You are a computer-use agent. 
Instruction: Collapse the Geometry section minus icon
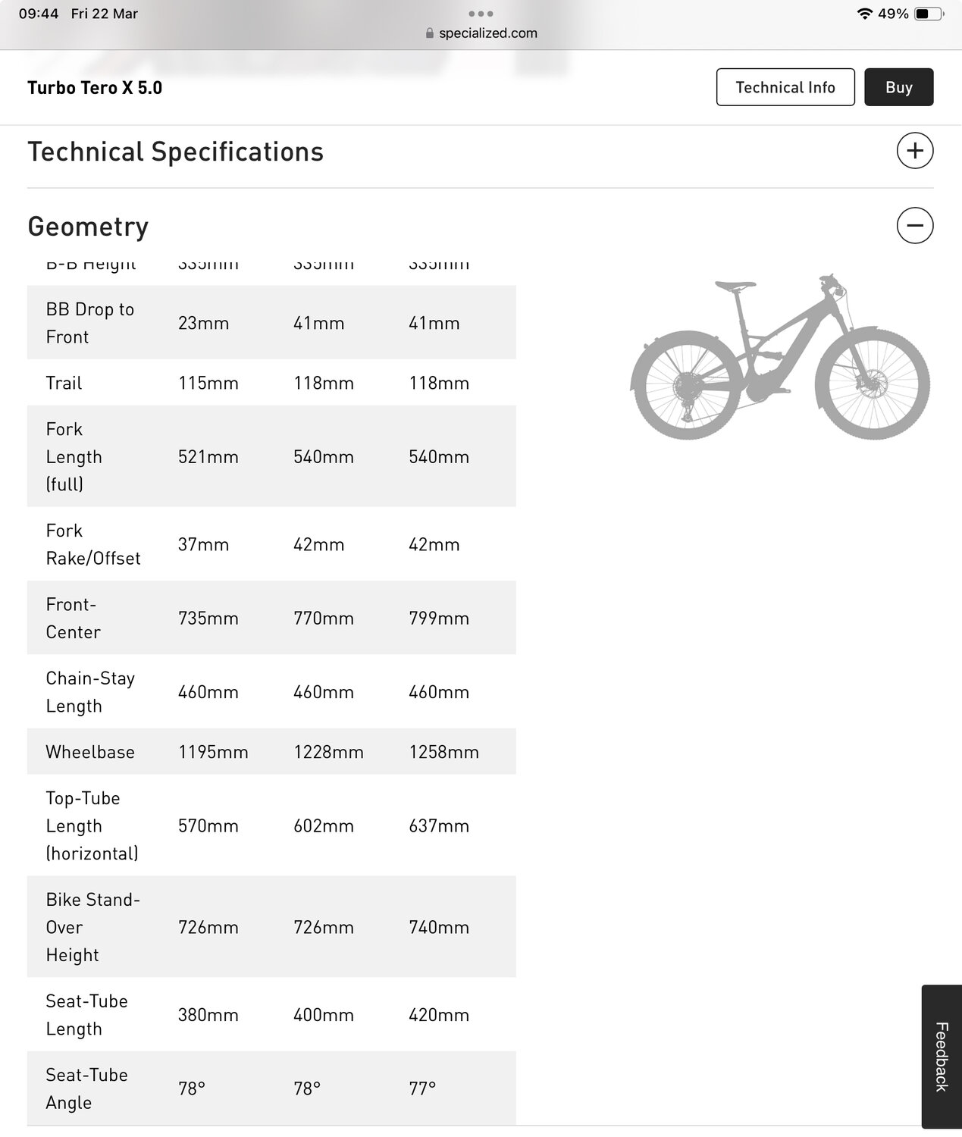point(914,226)
